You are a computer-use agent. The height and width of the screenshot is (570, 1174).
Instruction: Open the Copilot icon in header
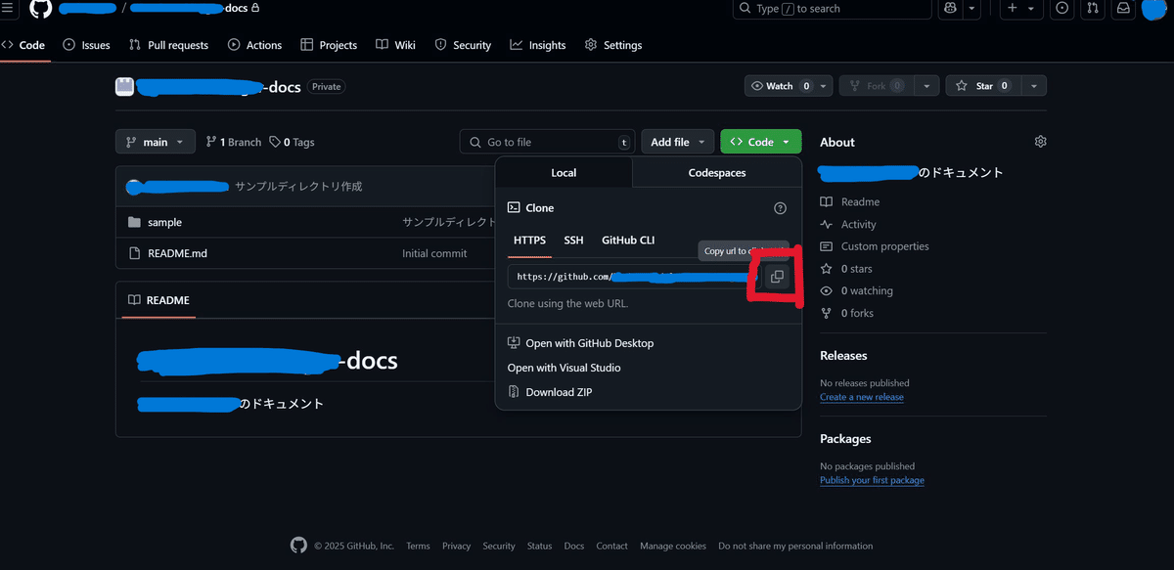click(949, 8)
